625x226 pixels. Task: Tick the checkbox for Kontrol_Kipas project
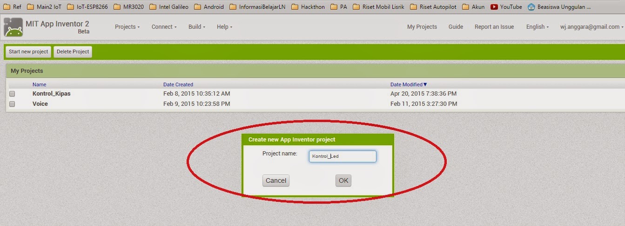(x=12, y=94)
